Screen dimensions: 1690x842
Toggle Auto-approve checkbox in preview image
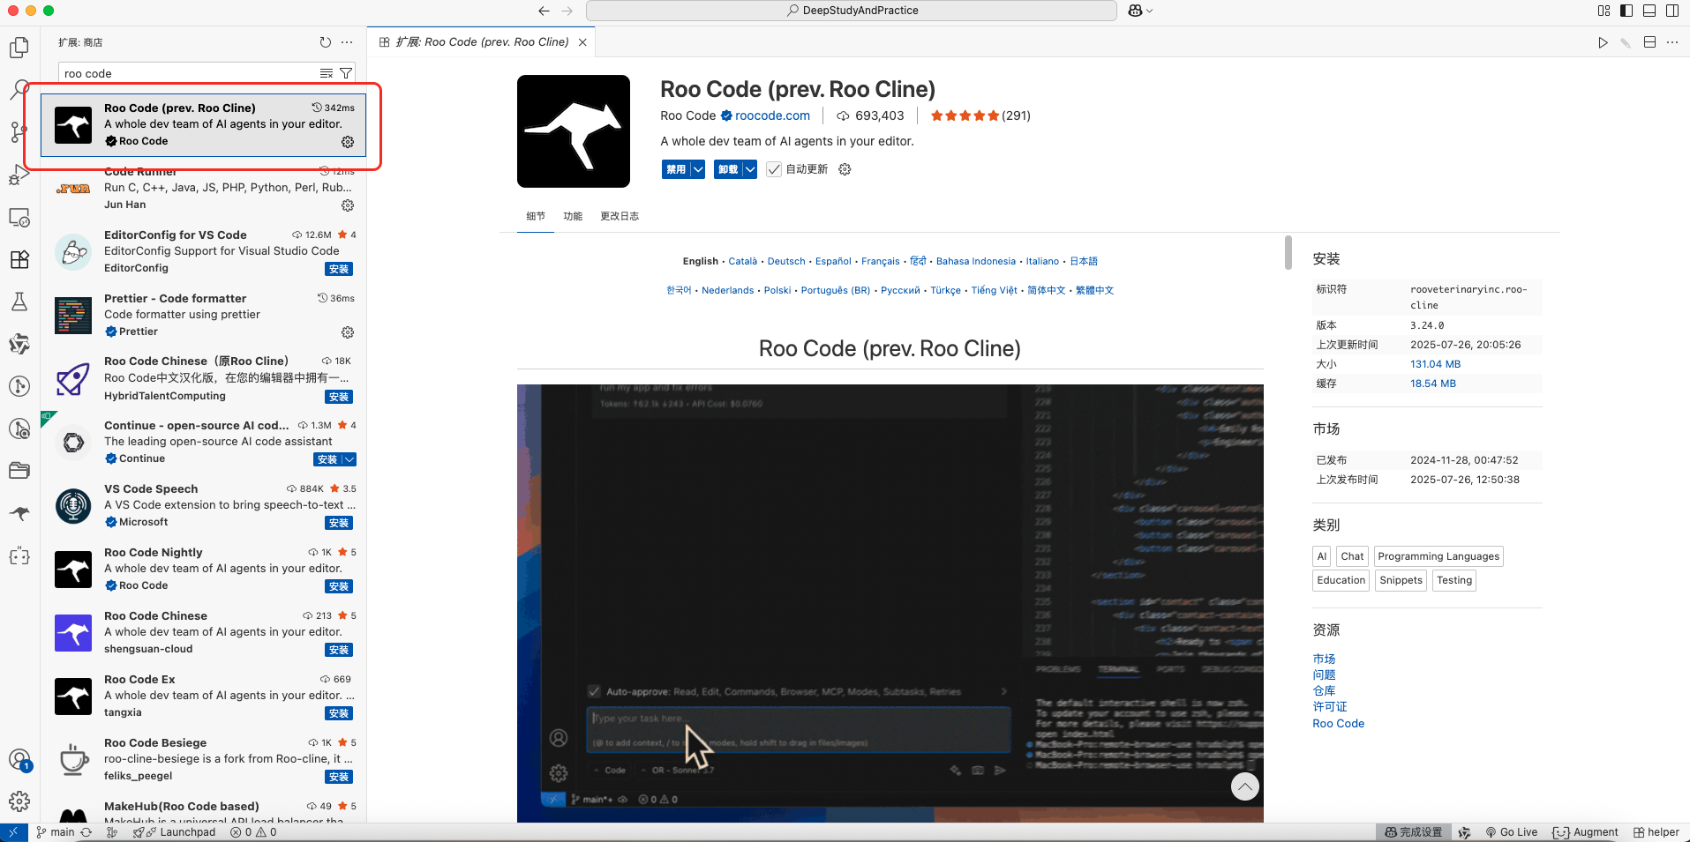(x=595, y=691)
